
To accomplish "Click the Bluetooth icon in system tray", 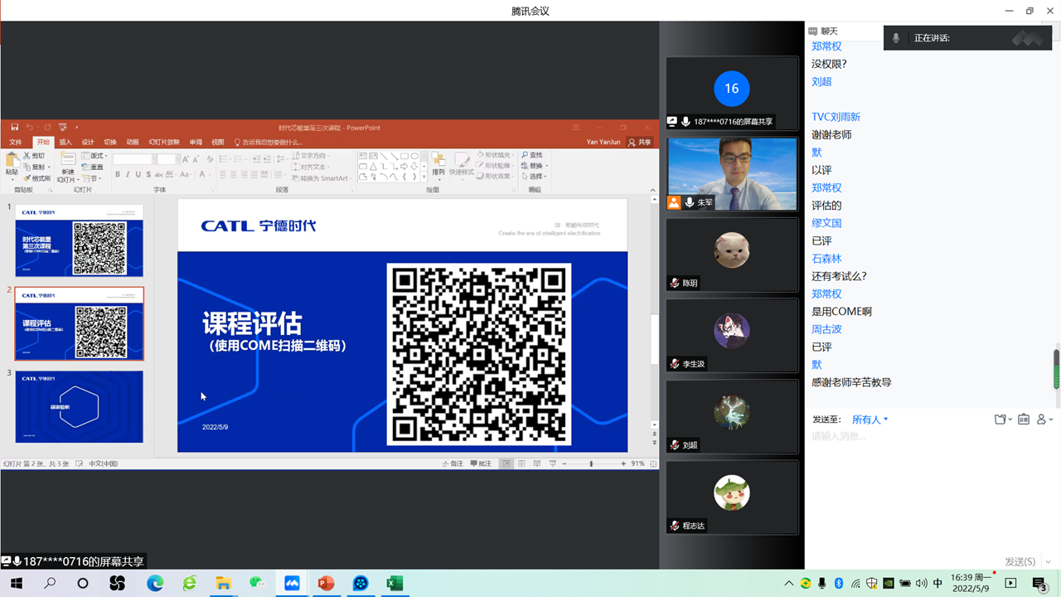I will tap(838, 584).
